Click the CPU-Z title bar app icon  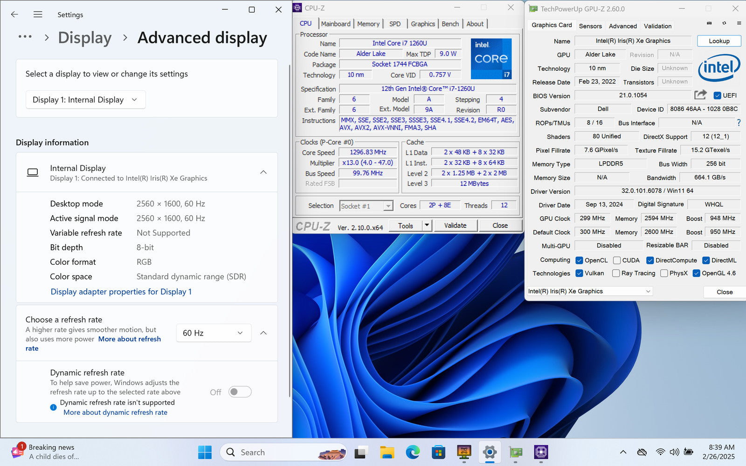click(297, 8)
